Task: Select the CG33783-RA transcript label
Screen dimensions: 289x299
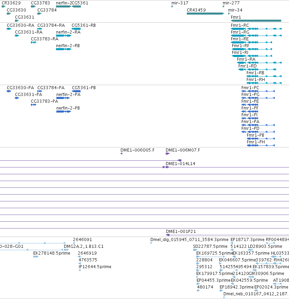Action: [x=45, y=39]
